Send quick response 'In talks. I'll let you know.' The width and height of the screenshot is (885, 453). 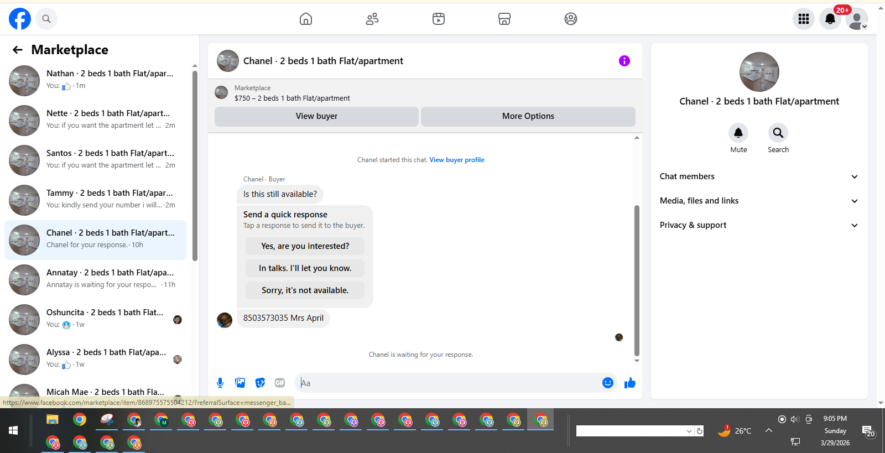click(305, 268)
